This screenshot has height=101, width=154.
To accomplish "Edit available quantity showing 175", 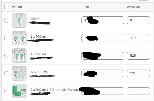I will 138,73.
